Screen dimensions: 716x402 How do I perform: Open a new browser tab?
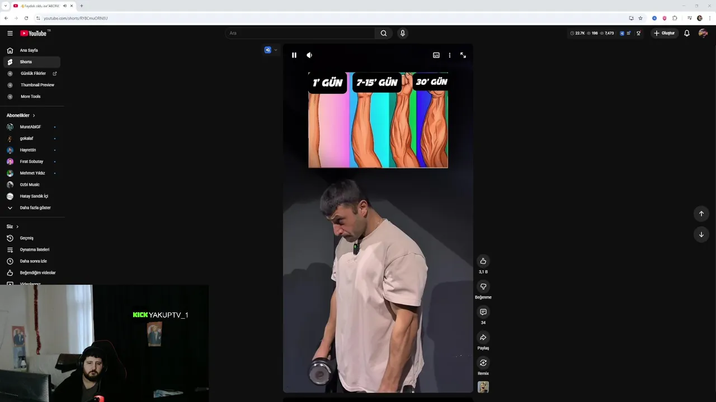[x=82, y=6]
